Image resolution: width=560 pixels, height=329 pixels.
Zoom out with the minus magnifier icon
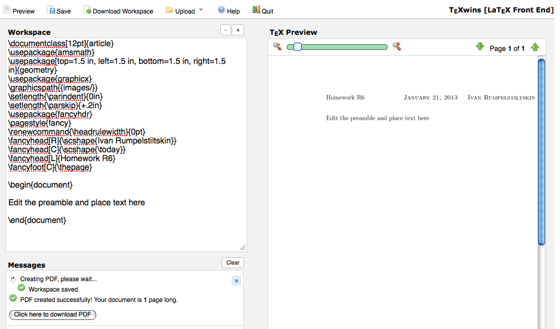coord(277,47)
